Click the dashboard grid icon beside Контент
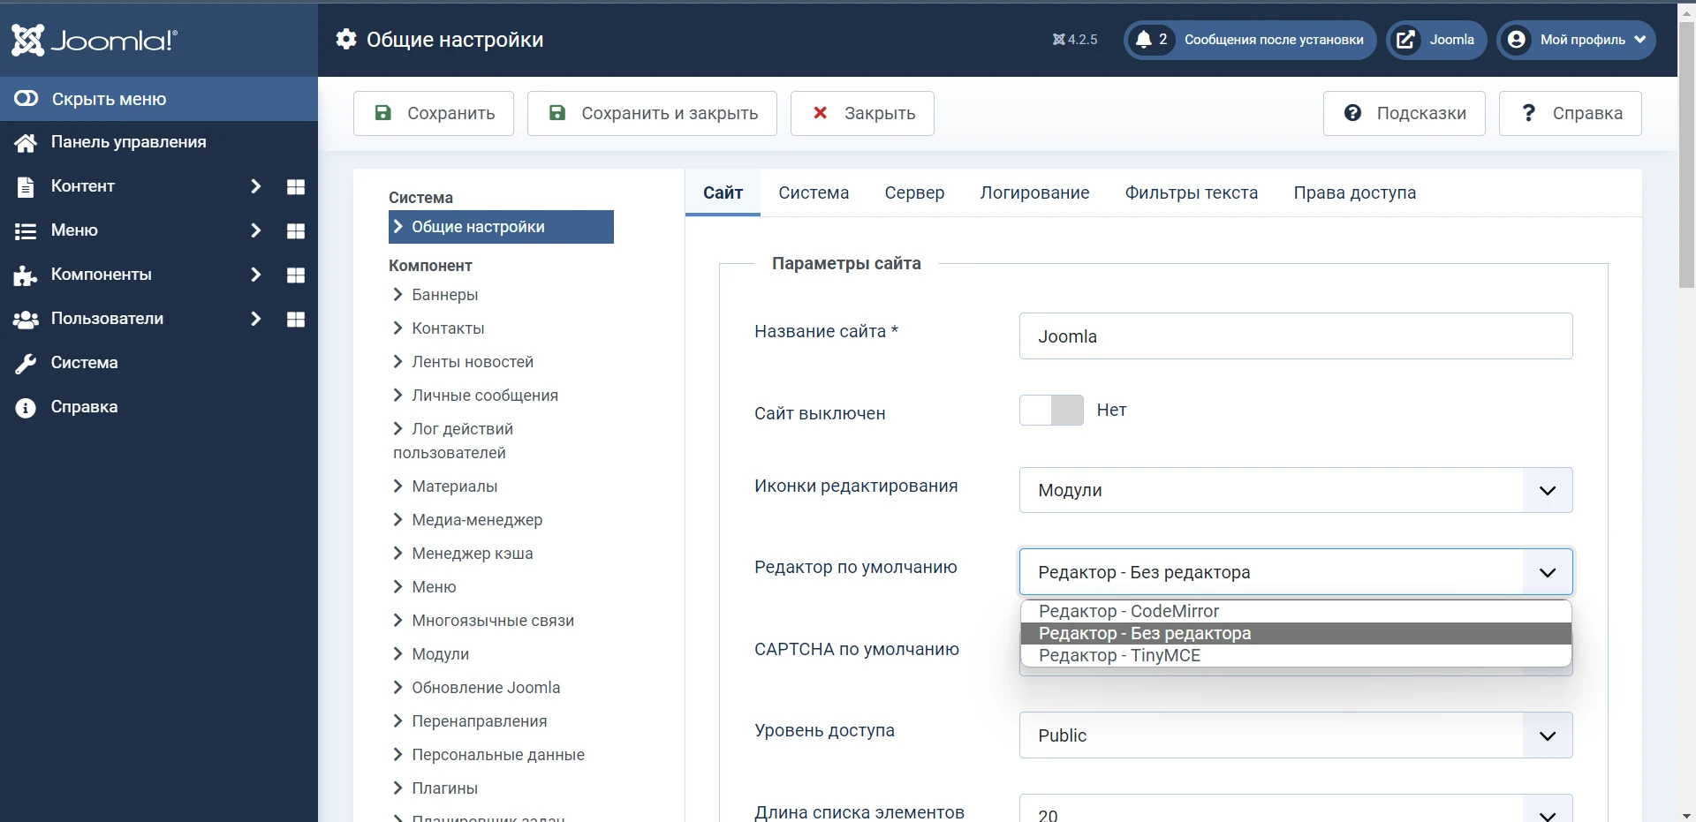Viewport: 1696px width, 822px height. click(296, 186)
